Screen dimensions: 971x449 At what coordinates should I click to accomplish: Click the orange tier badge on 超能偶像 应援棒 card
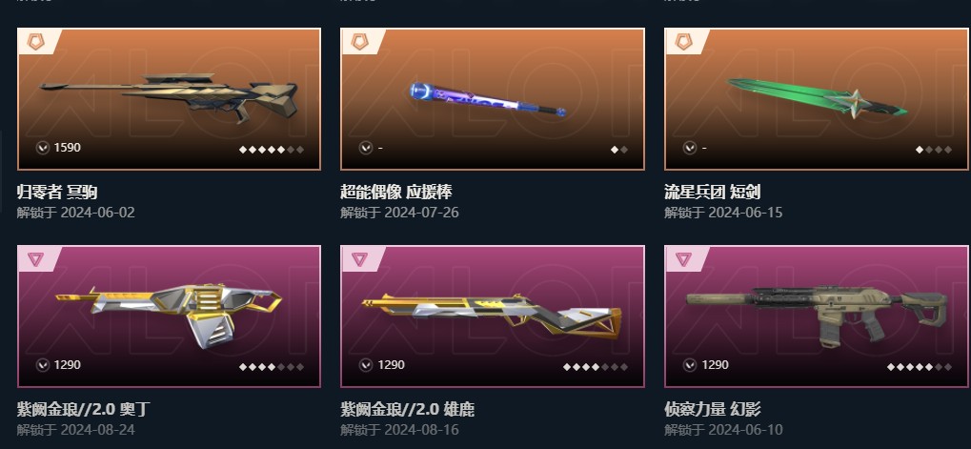click(360, 42)
